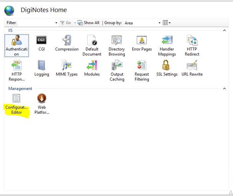Click inside the Filter text field
Viewport: 233px width, 196px height.
(x=35, y=23)
